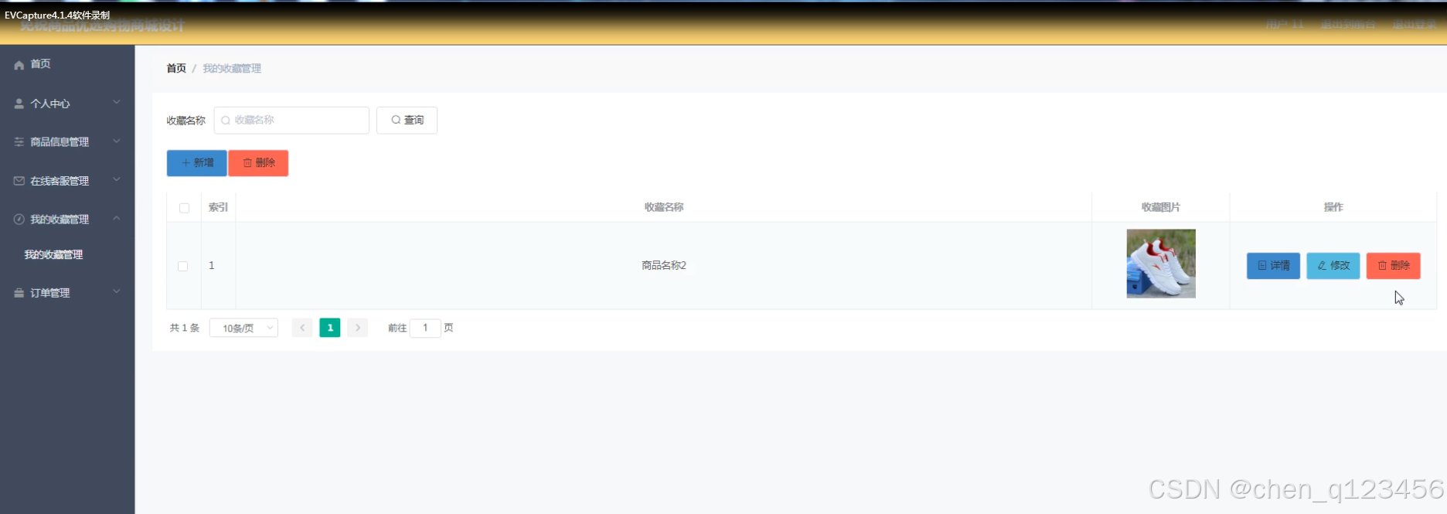Click 首页 breadcrumb link

176,68
